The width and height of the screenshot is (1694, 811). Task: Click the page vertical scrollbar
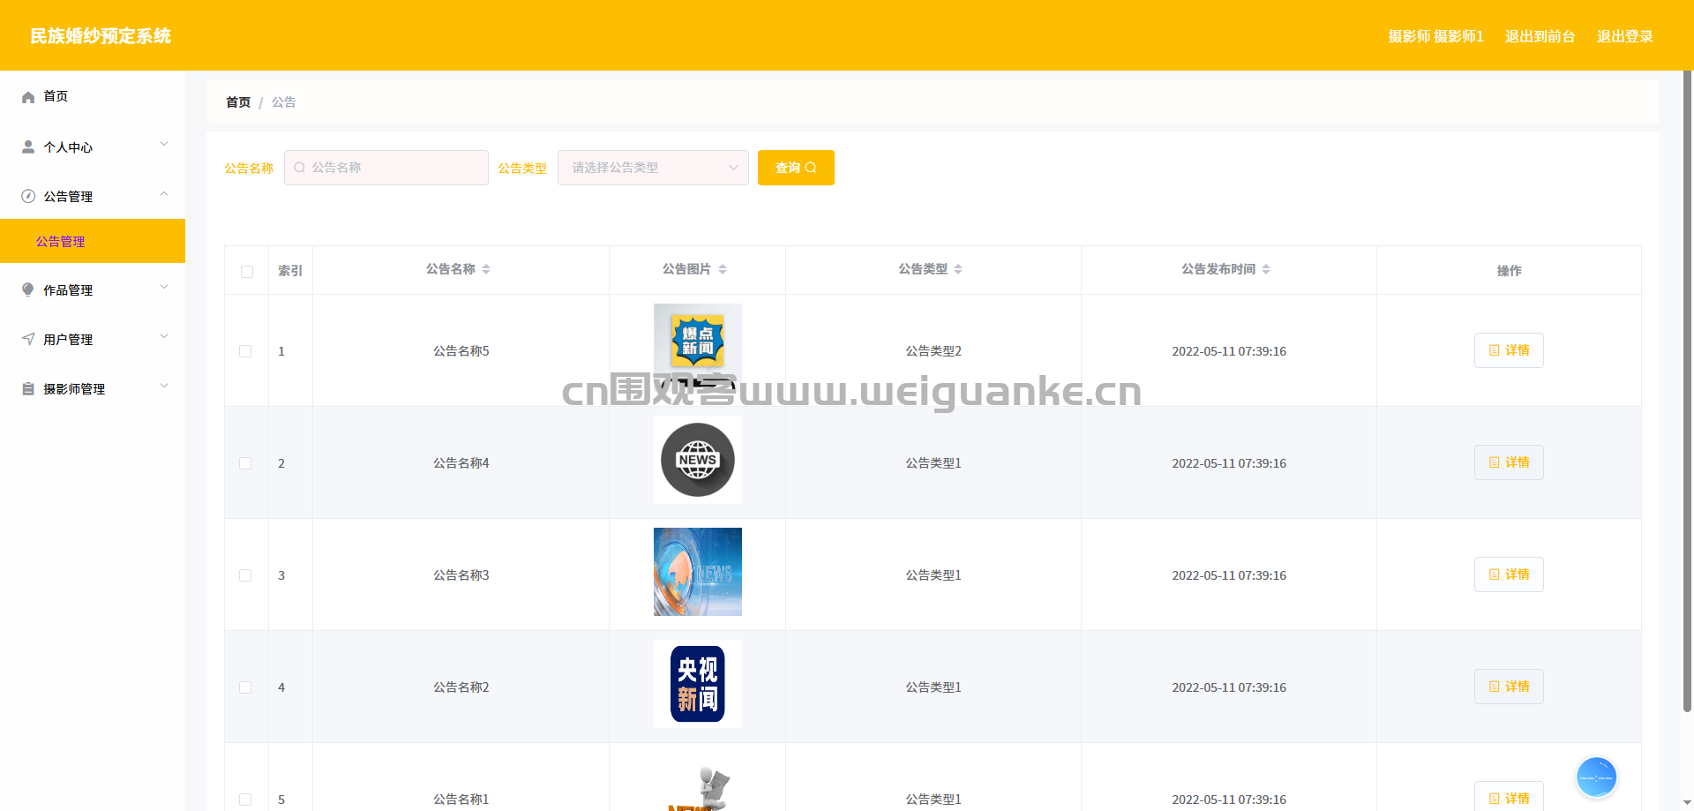pyautogui.click(x=1687, y=391)
